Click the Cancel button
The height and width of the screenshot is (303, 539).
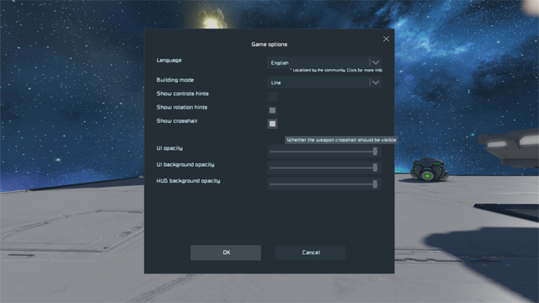[311, 252]
